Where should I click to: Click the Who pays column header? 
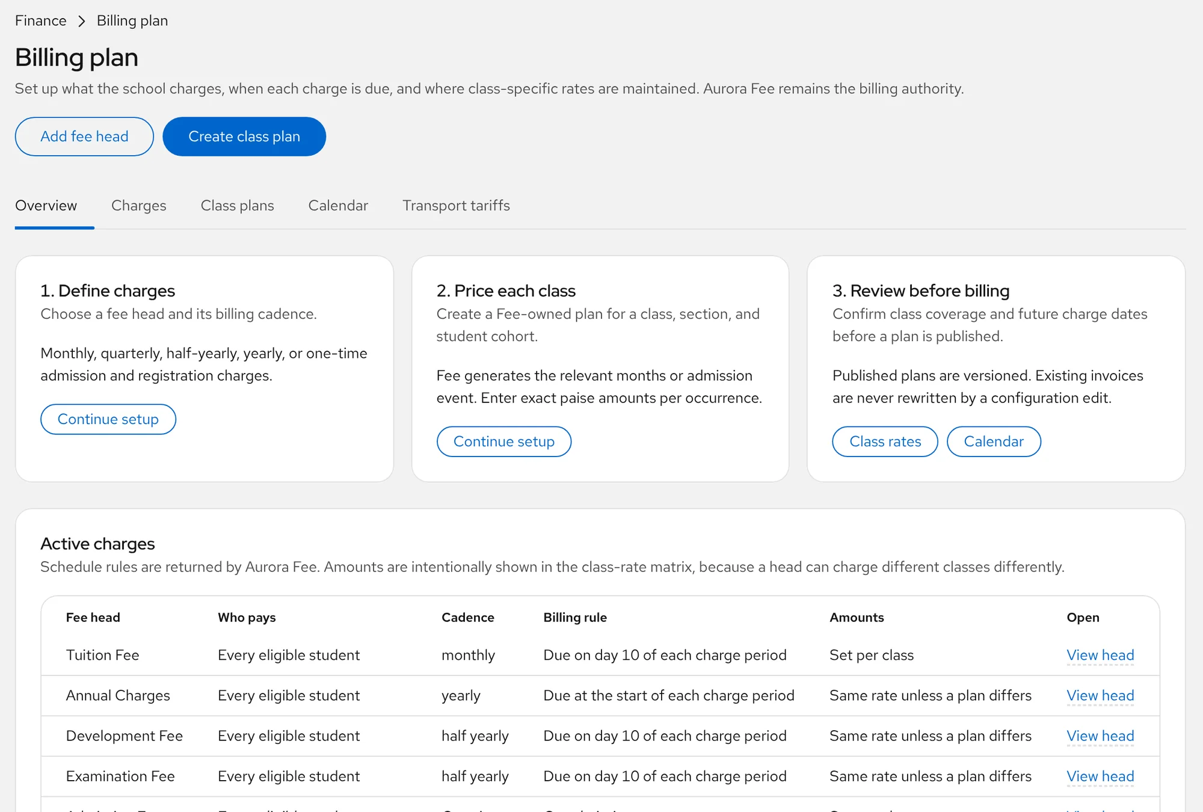(x=247, y=617)
